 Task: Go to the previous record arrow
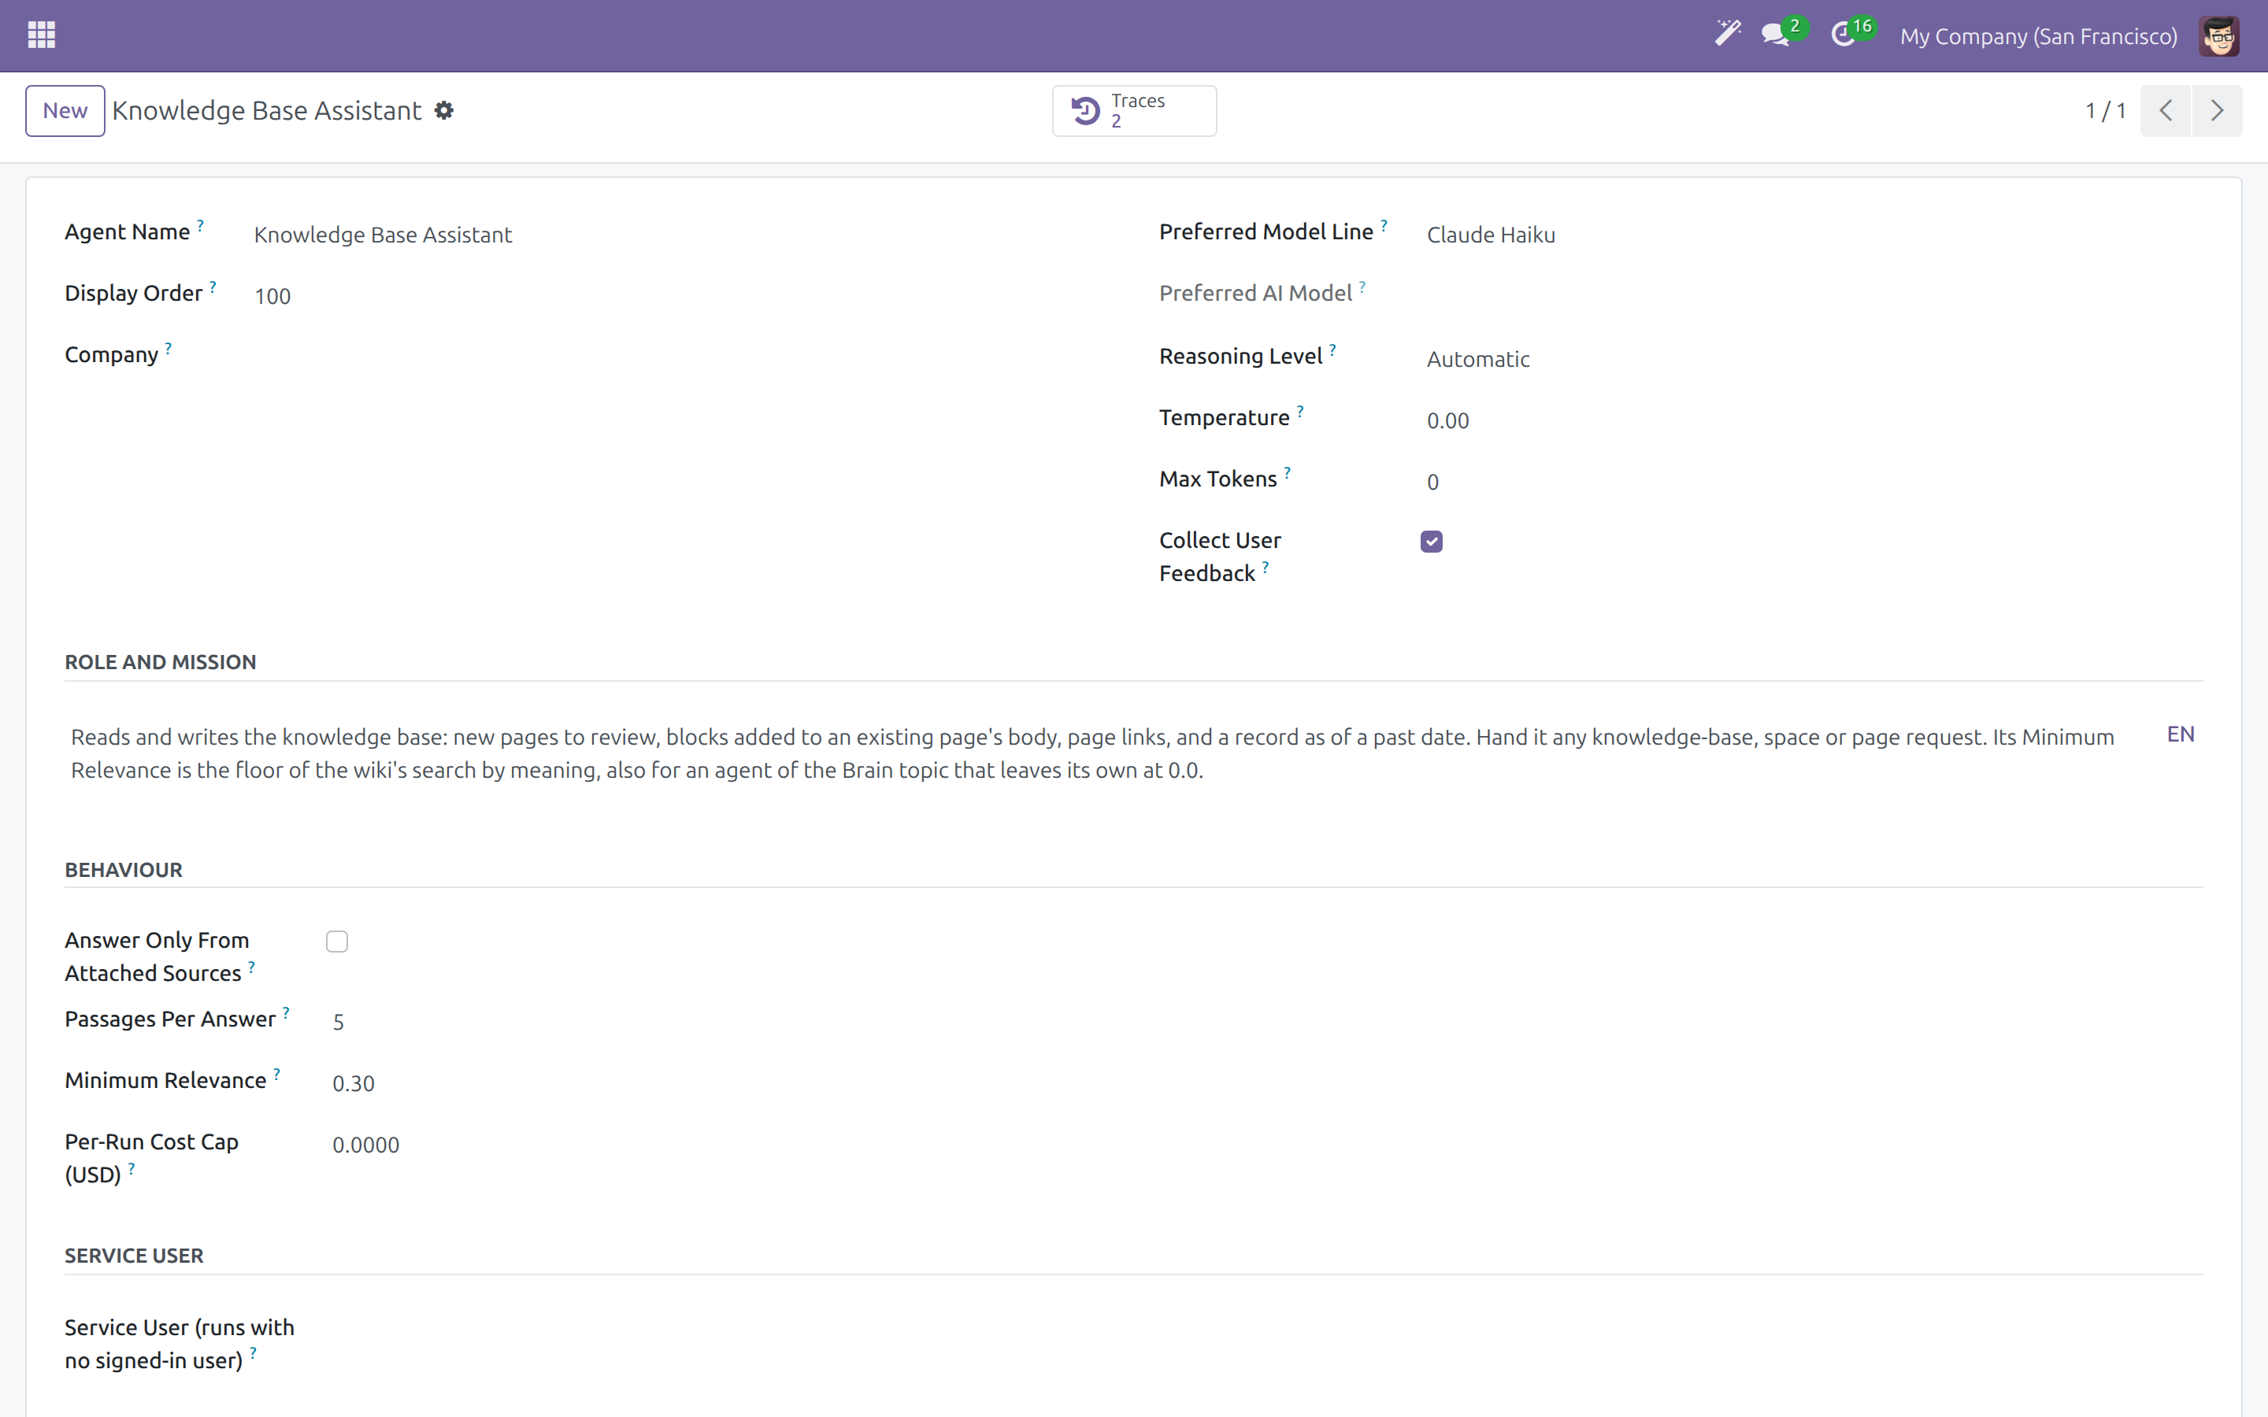(2165, 110)
